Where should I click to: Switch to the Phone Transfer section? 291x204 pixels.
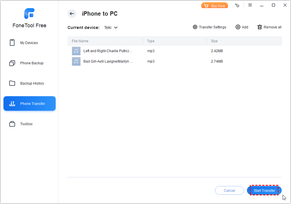coord(29,103)
